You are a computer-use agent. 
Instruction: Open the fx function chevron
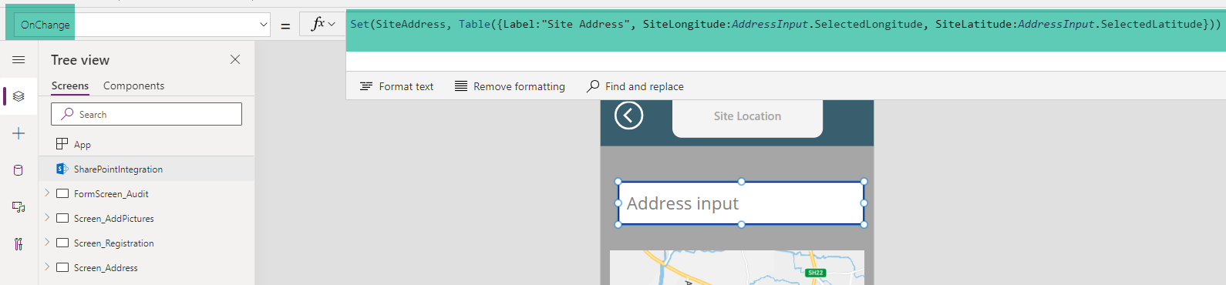click(x=332, y=24)
